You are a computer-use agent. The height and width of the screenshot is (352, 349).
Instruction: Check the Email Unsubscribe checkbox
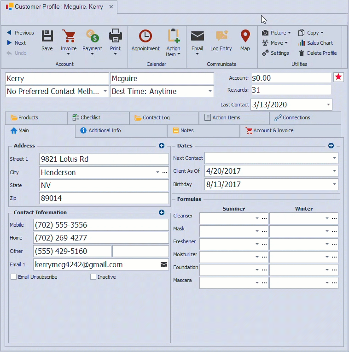[13, 277]
